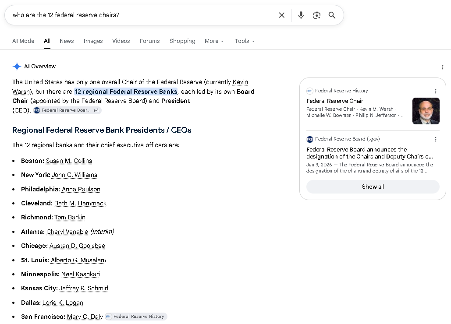
Task: Expand the More dropdown
Action: pyautogui.click(x=214, y=41)
